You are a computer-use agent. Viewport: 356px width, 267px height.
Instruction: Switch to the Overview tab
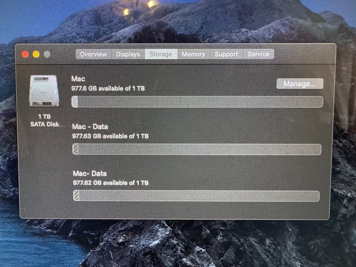point(93,54)
